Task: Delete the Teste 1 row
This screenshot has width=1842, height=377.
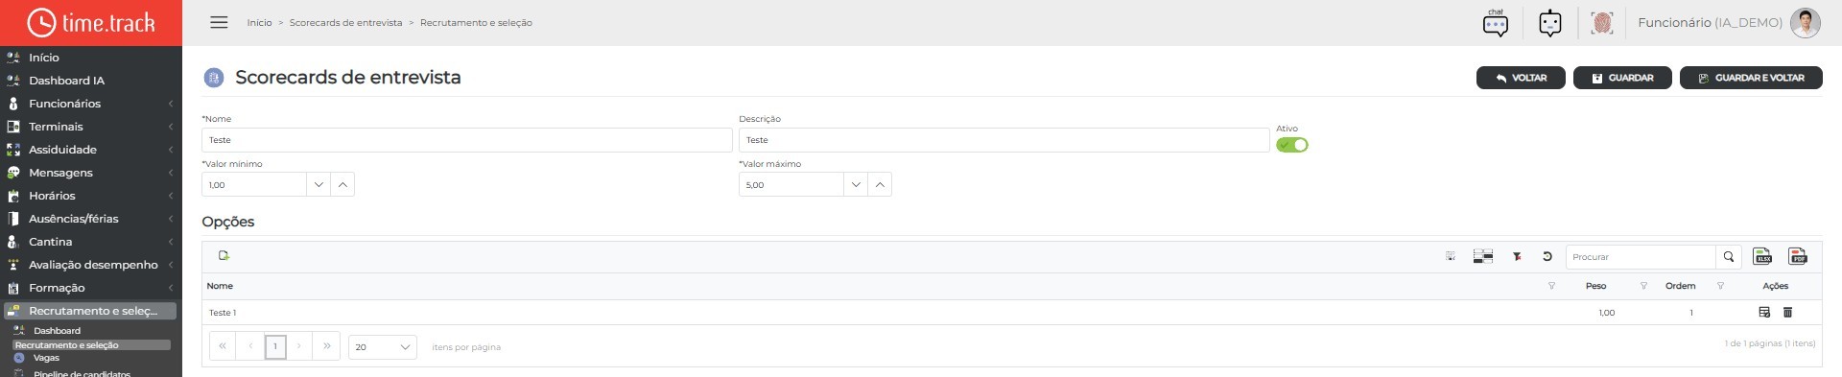Action: (x=1787, y=312)
